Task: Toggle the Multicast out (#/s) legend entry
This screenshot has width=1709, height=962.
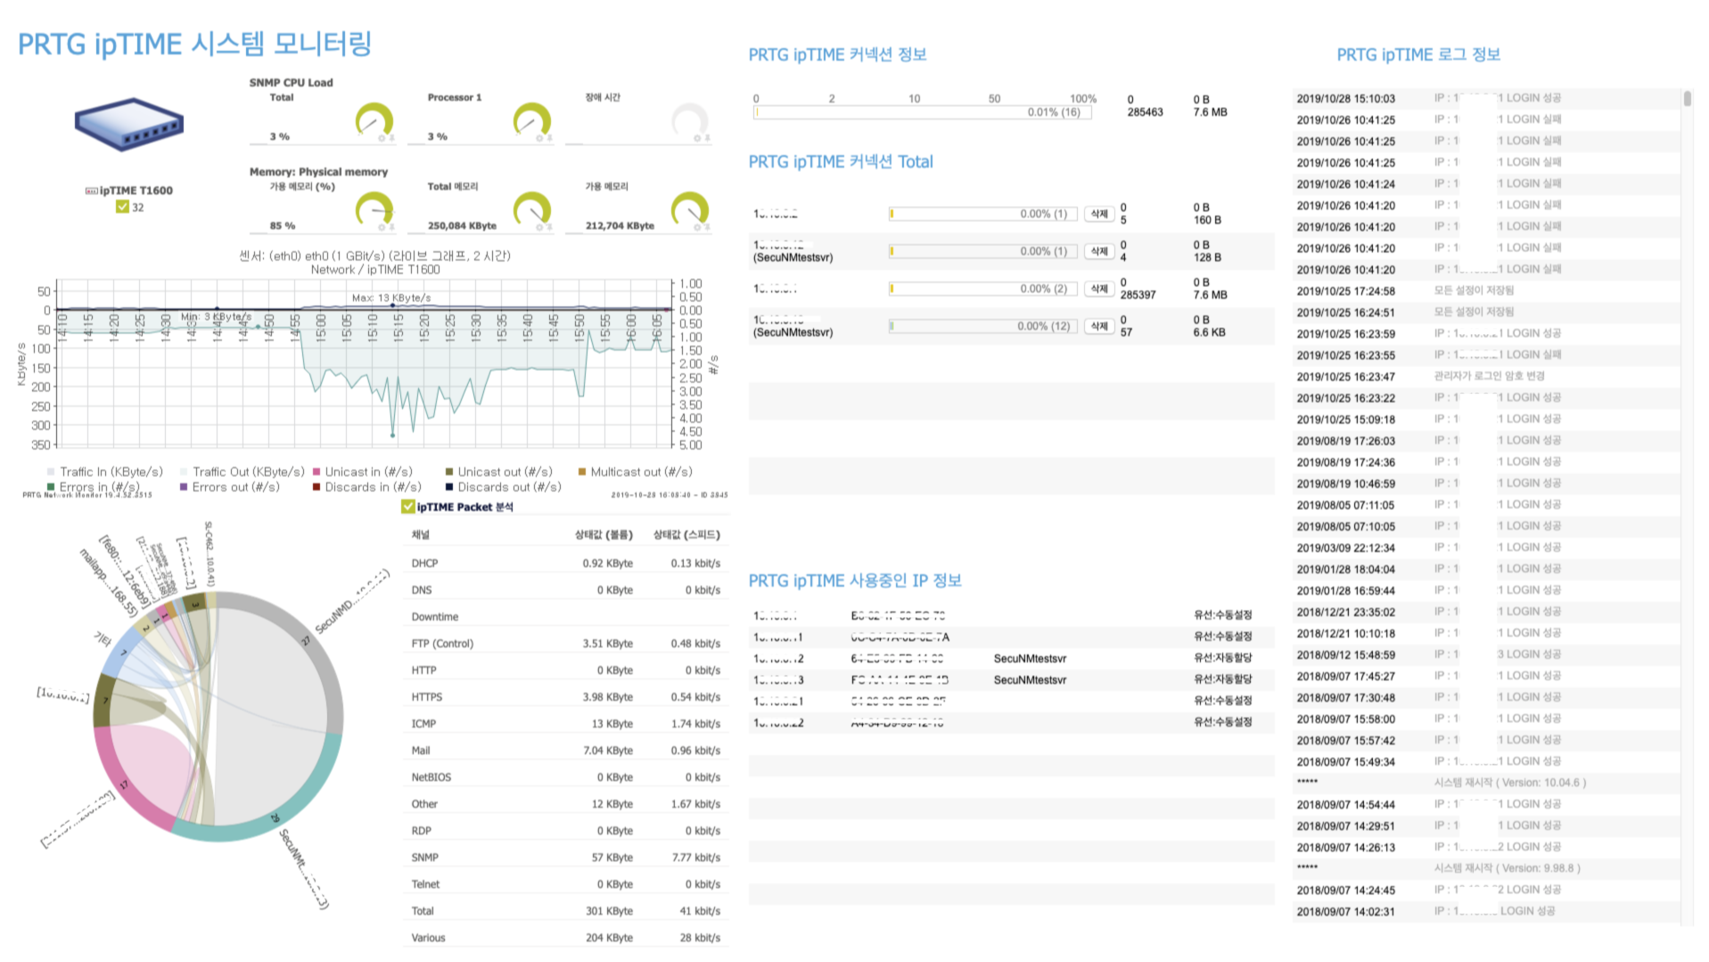Action: (635, 472)
